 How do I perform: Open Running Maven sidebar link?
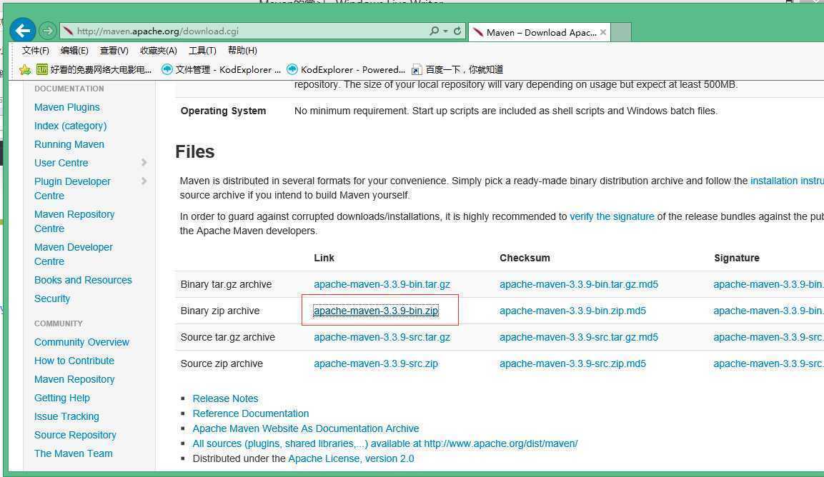tap(69, 144)
